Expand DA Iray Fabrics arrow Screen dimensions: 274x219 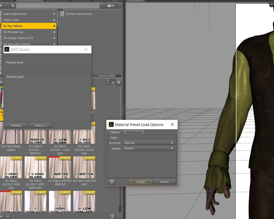[54, 26]
